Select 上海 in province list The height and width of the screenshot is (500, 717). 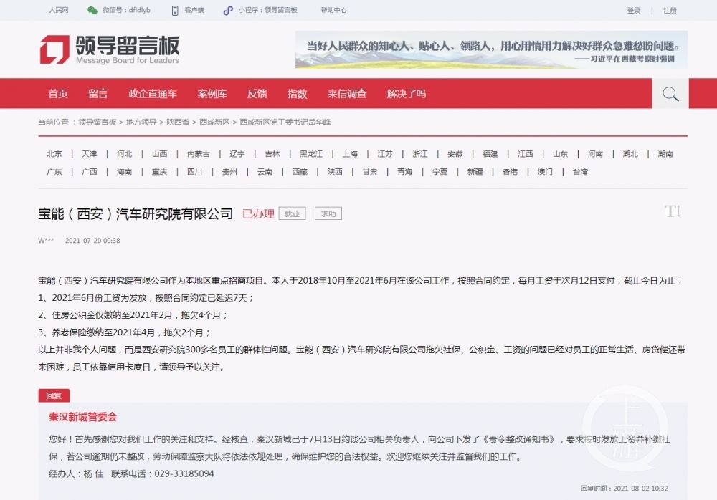[x=350, y=154]
